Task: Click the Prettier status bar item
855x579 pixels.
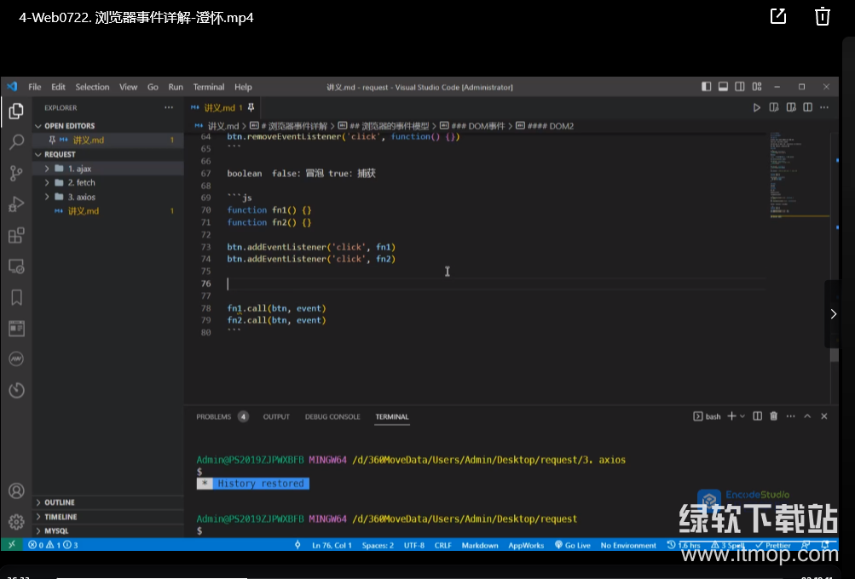Action: [x=772, y=545]
